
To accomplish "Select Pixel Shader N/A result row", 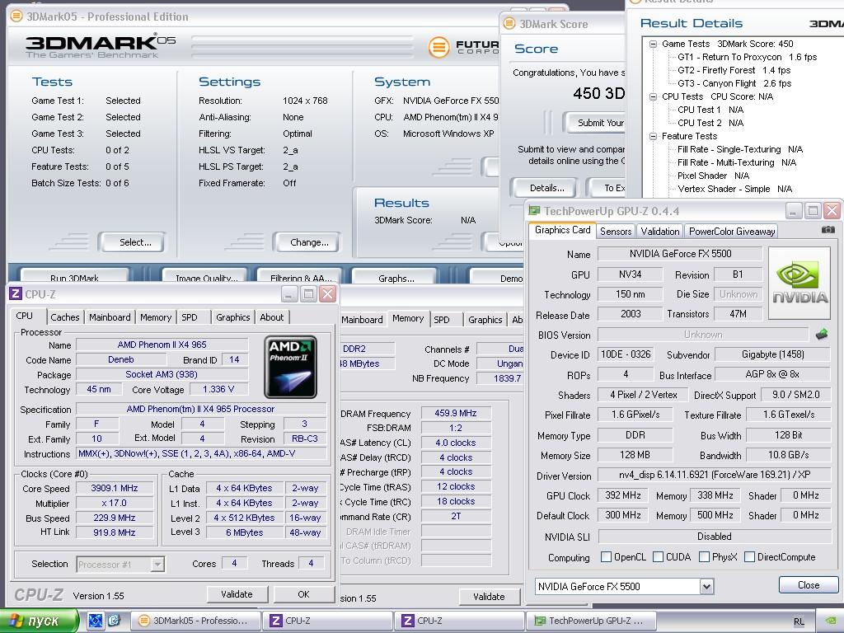I will click(x=713, y=176).
